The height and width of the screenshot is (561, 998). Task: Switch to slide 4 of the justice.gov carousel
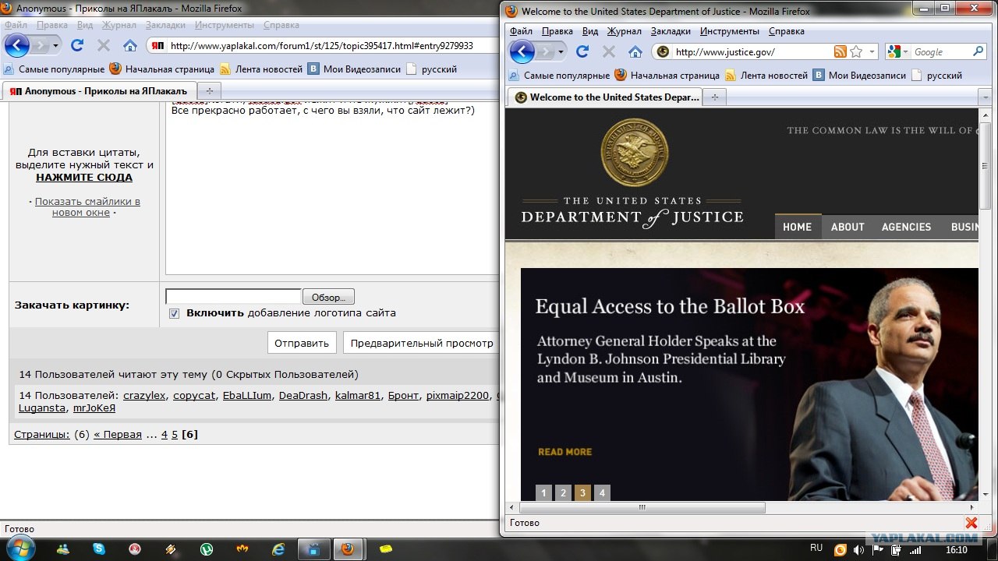pyautogui.click(x=601, y=492)
